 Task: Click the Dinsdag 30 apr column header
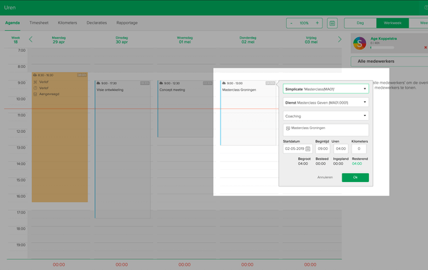tap(122, 40)
